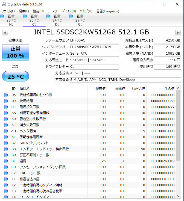Click the scrollbar up arrow in attribute list
Viewport: 184px width, 201px height.
178,88
